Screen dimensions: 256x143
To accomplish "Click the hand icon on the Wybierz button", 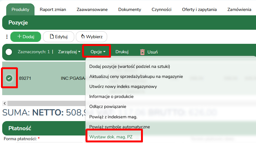I will [83, 36].
